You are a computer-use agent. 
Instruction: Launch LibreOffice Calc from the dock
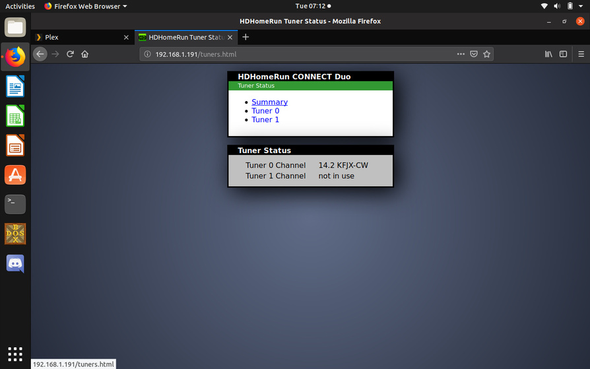[x=15, y=116]
